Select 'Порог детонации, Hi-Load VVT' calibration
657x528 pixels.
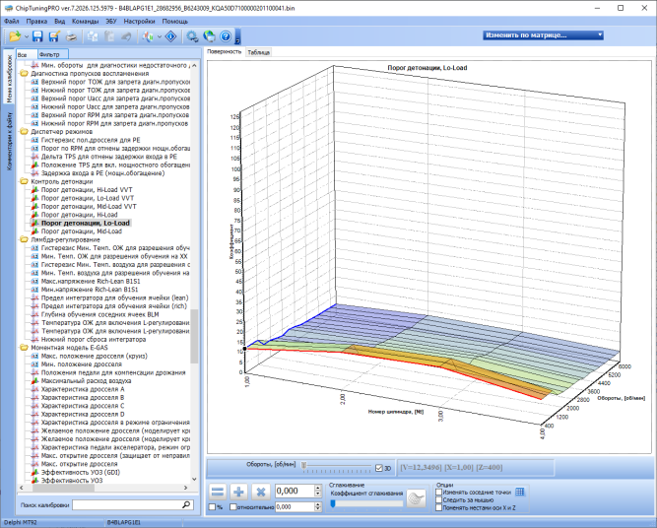(87, 190)
